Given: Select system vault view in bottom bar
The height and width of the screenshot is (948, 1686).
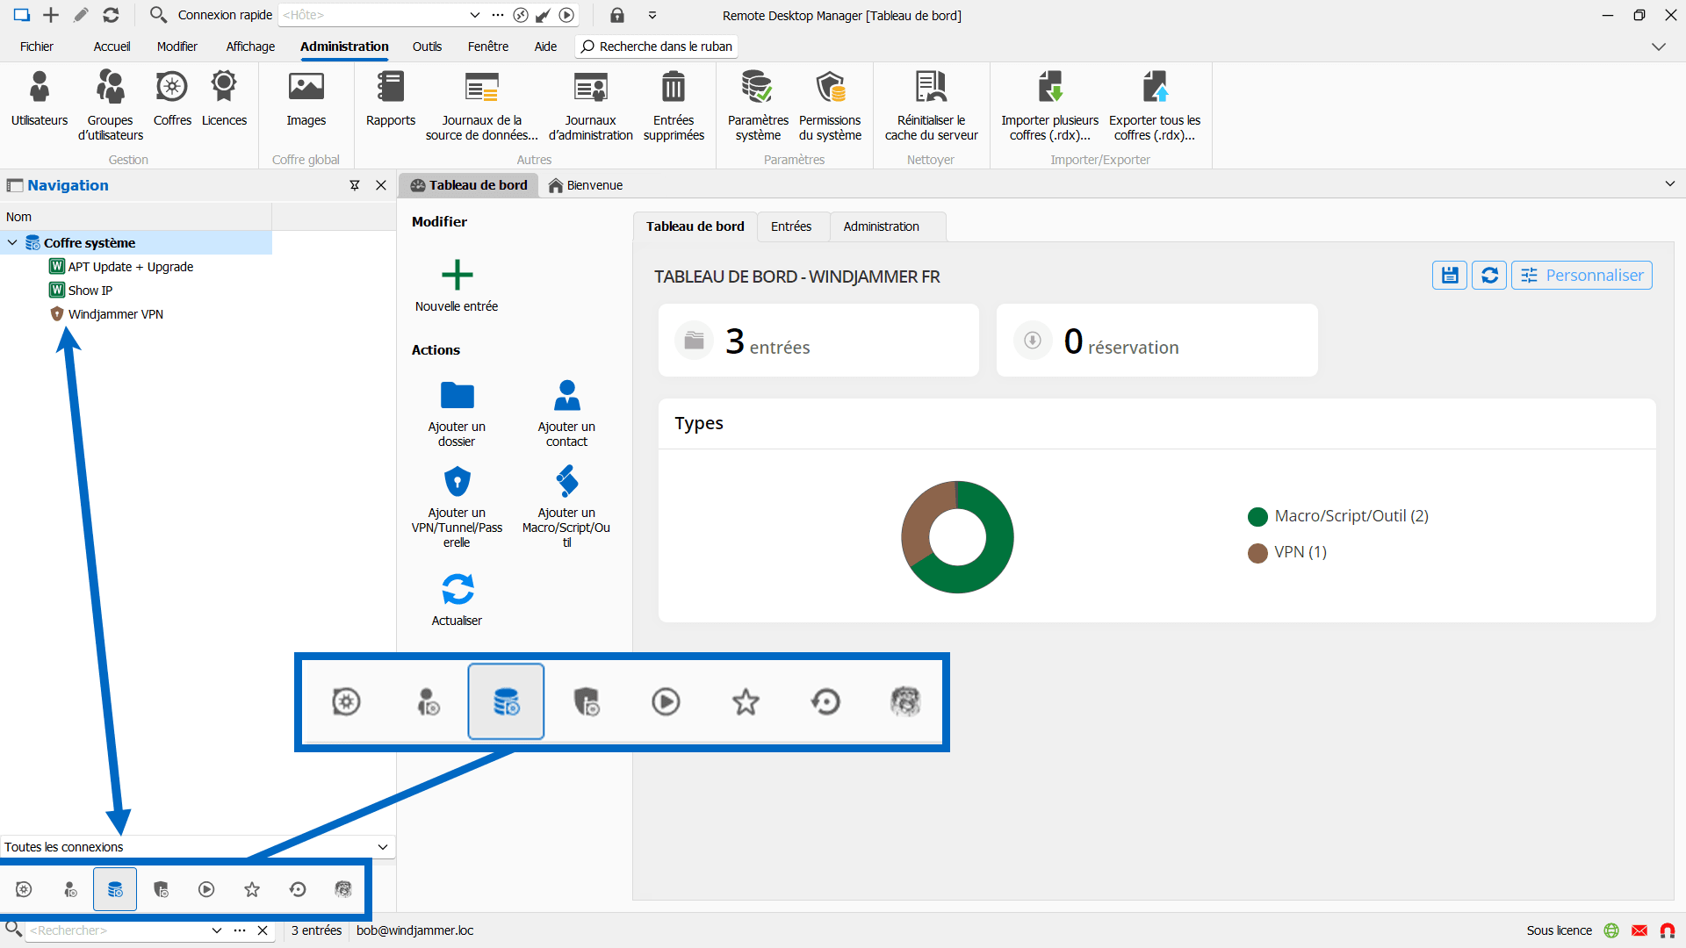Looking at the screenshot, I should [115, 889].
